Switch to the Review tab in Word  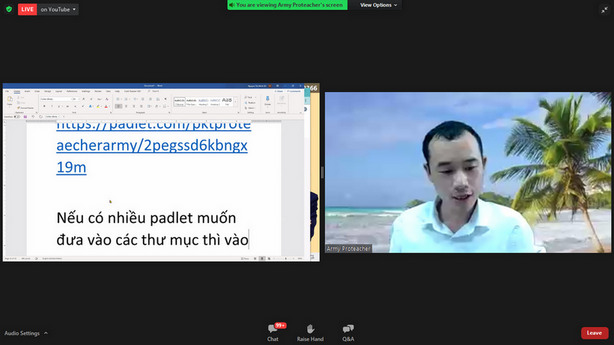pos(98,91)
